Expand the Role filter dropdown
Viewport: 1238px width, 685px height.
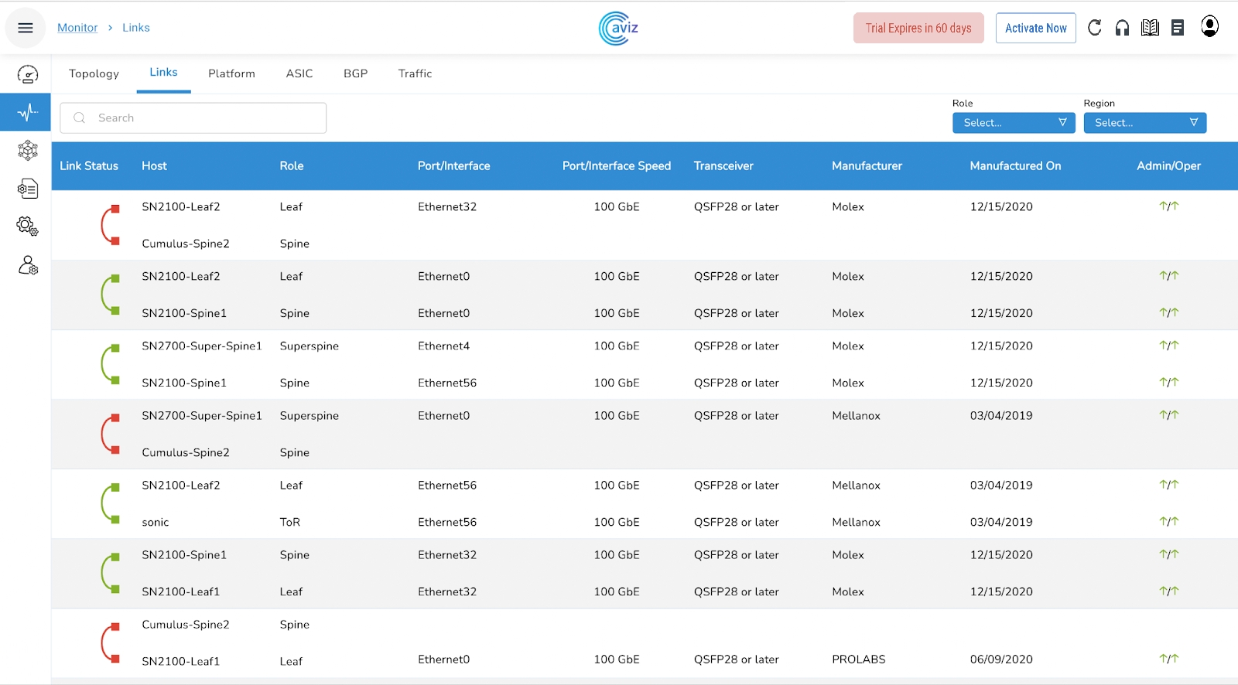click(x=1013, y=123)
